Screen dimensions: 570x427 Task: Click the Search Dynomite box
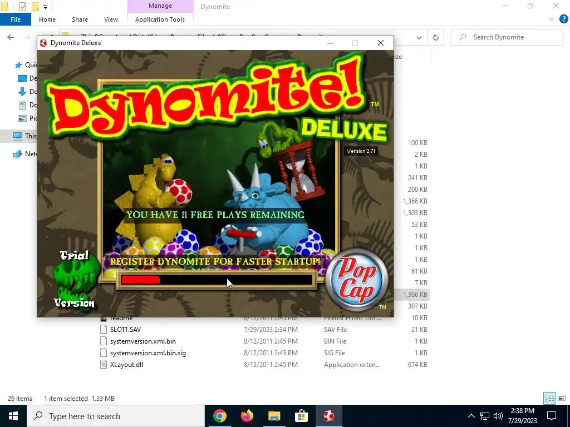(507, 37)
